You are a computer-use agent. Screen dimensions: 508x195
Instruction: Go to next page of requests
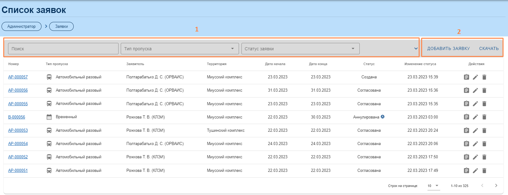click(496, 185)
